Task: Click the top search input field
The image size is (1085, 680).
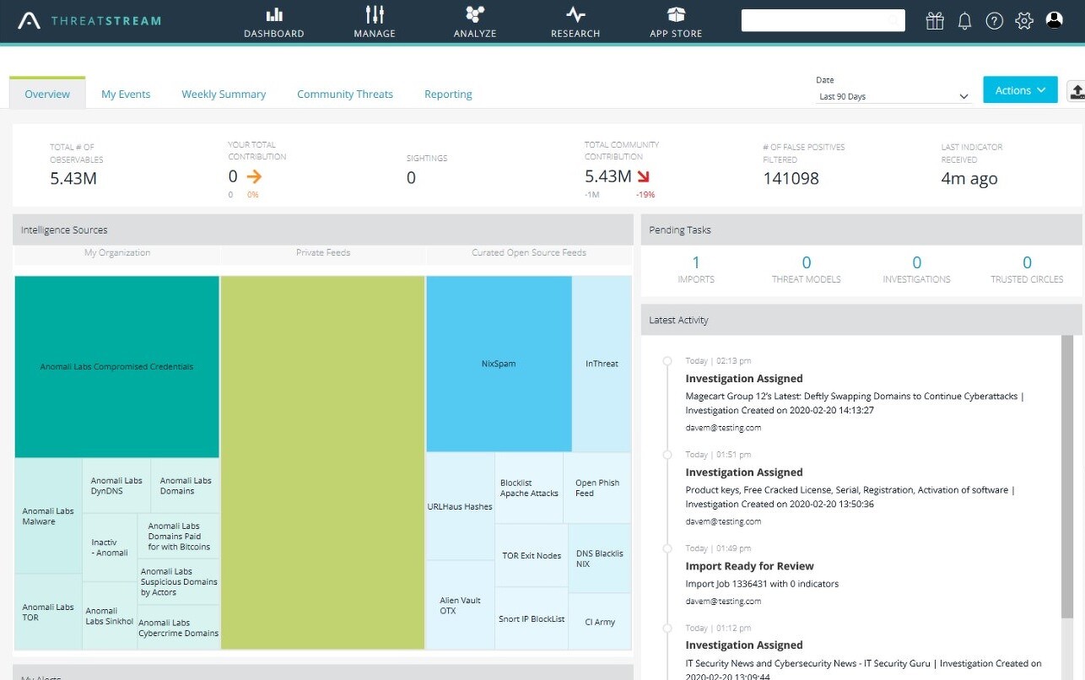Action: pos(823,20)
